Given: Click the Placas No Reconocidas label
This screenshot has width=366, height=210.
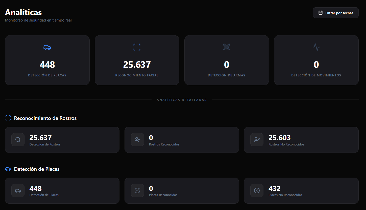Looking at the screenshot, I should [285, 195].
